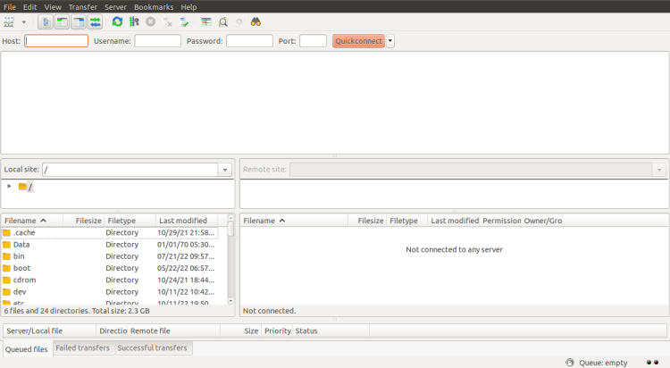
Task: Open the Site Manager icon
Action: point(9,21)
